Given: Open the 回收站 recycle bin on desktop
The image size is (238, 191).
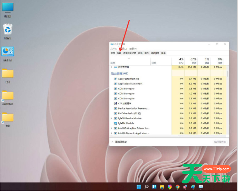Looking at the screenshot, I should (x=8, y=30).
